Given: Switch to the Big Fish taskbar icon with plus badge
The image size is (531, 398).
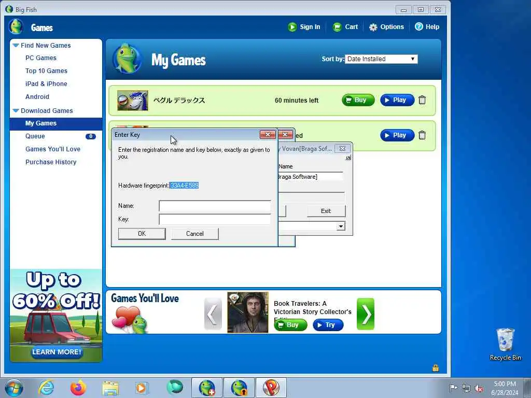Looking at the screenshot, I should click(207, 388).
